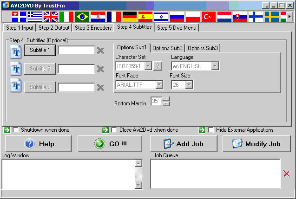Open the Font Size dropdown
This screenshot has width=296, height=199.
(x=189, y=84)
